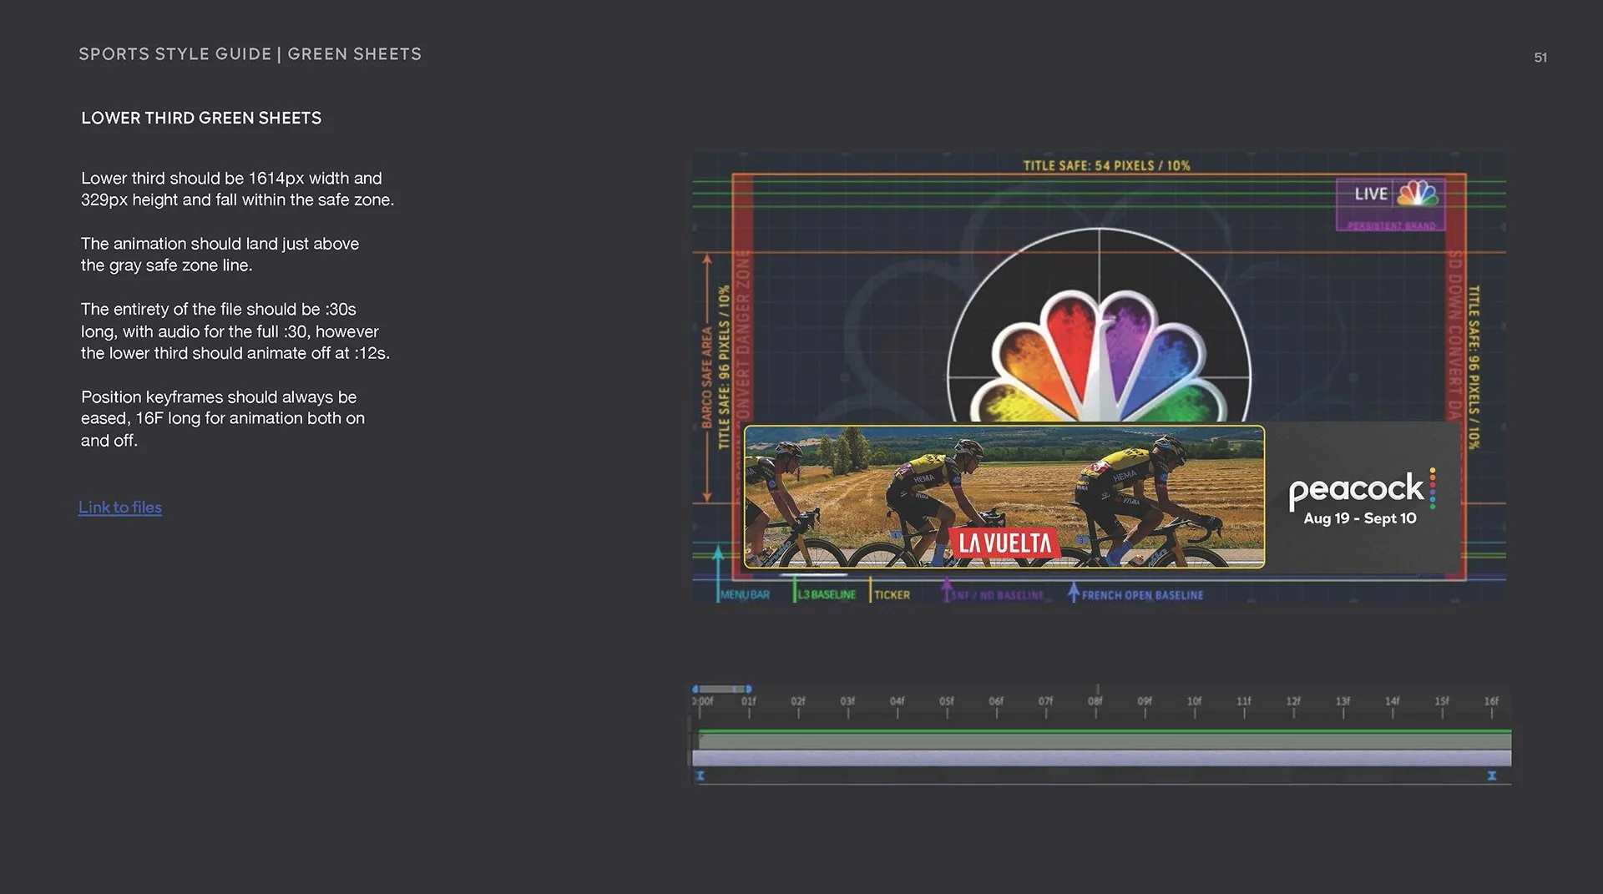Select the left eased keyframe icon
Viewport: 1603px width, 894px height.
(700, 776)
